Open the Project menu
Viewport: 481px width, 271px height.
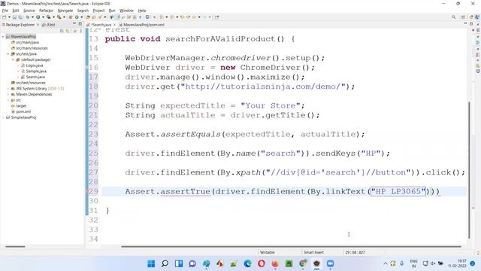[98, 11]
